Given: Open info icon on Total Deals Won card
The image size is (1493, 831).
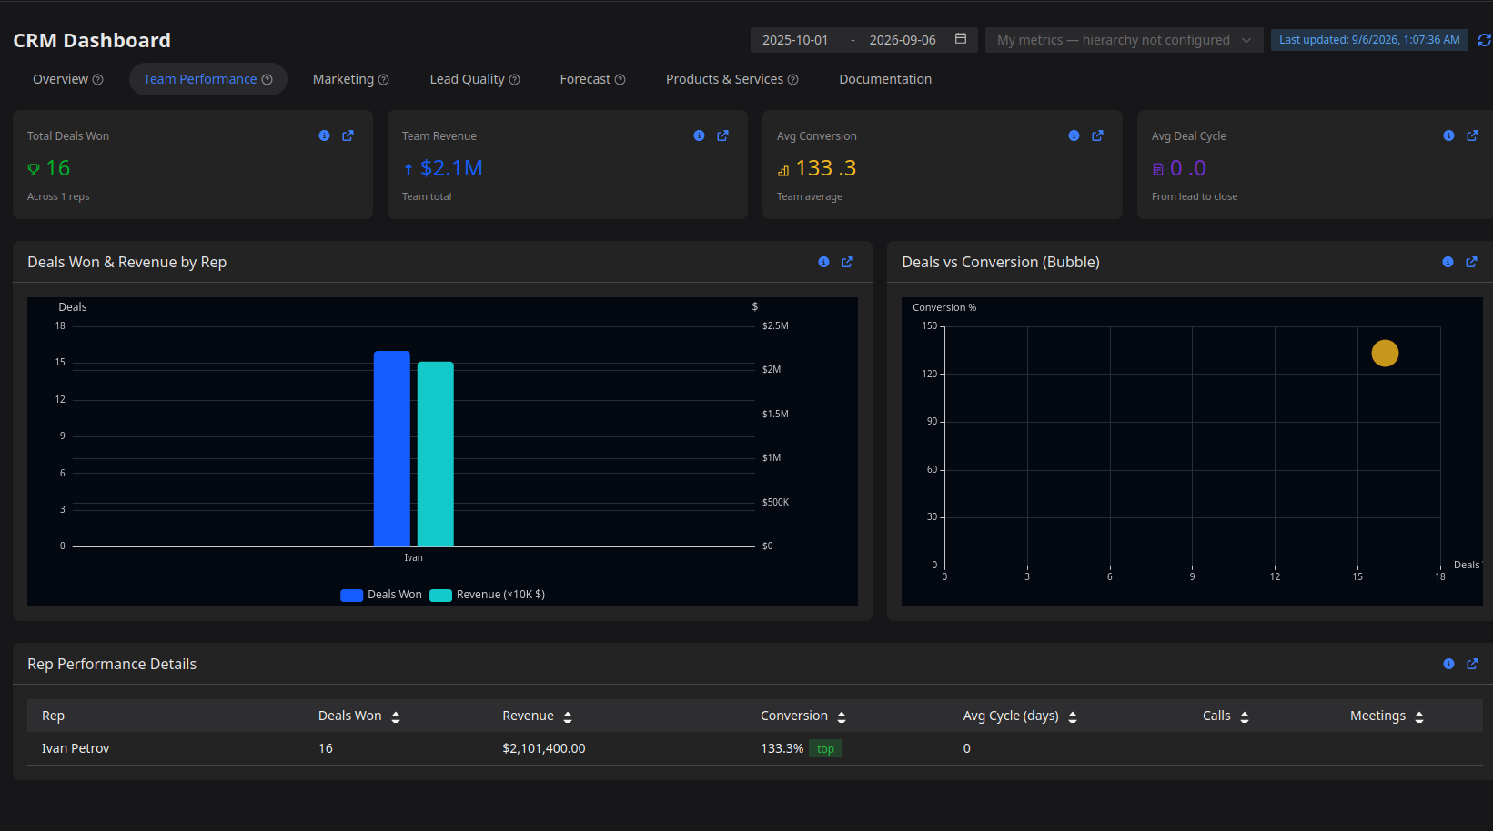Looking at the screenshot, I should [x=324, y=135].
